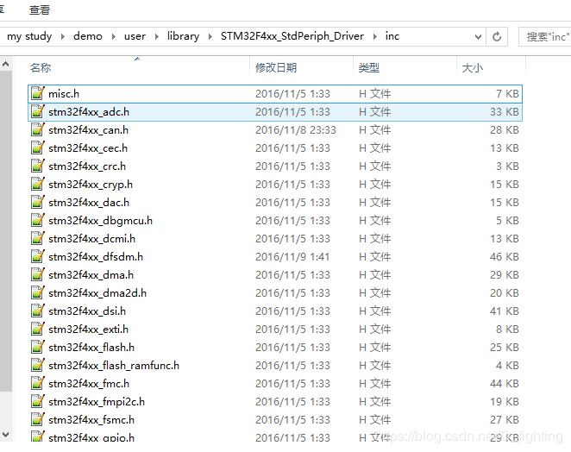The image size is (571, 452).
Task: Click the stm32f4xx_fsmc.h file icon
Action: click(37, 419)
